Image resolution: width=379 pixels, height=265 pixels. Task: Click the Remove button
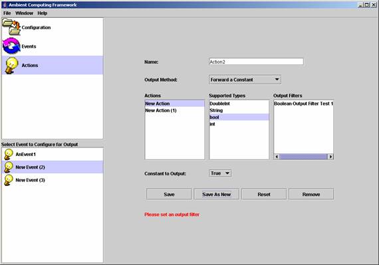(x=311, y=195)
